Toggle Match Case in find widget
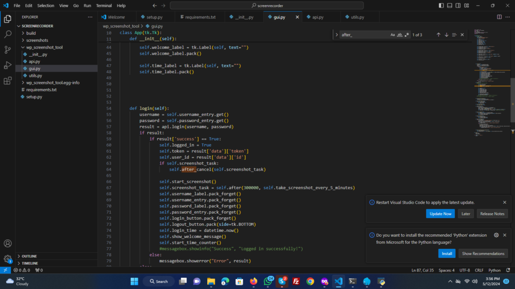Screen dimensions: 515x289 click(x=393, y=35)
